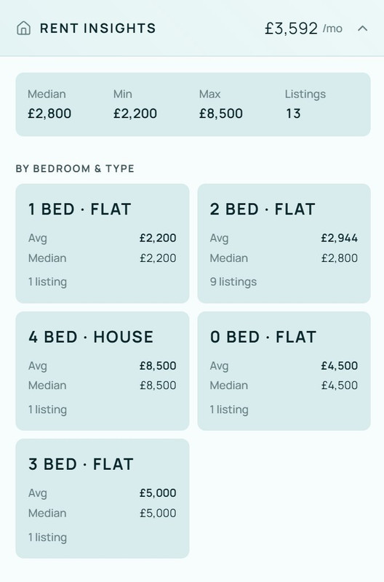The height and width of the screenshot is (582, 384).
Task: Collapse the Rent Insights section chevron
Action: coord(362,28)
